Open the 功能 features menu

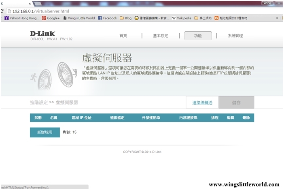coord(198,36)
